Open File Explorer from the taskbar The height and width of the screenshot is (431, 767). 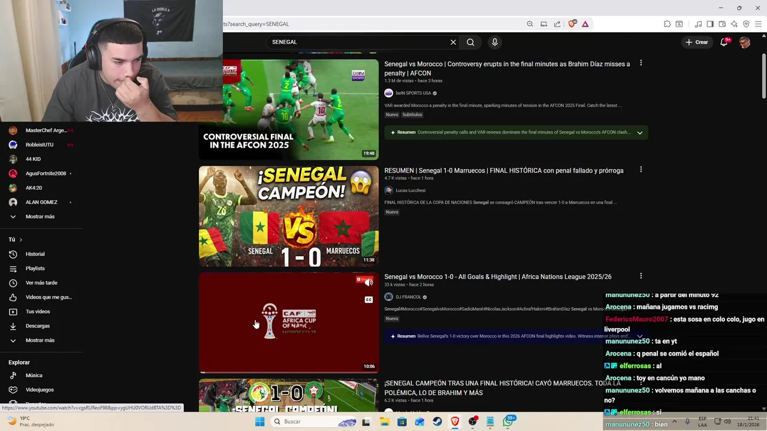384,421
